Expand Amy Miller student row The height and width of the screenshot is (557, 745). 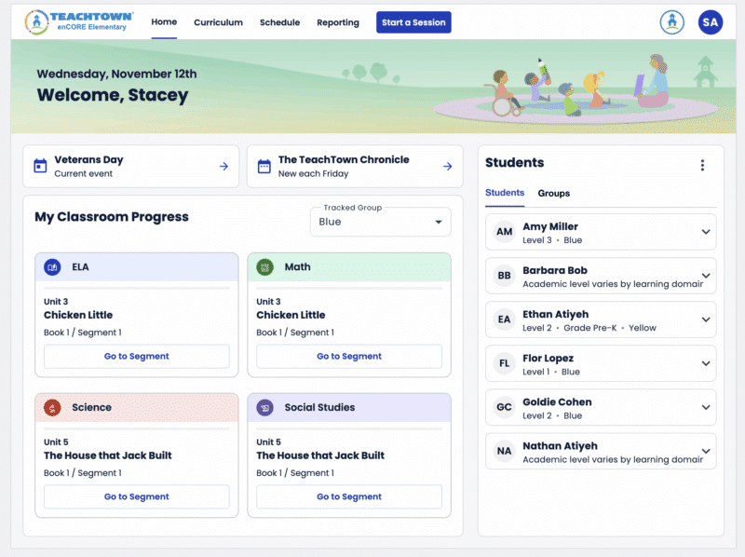pos(706,232)
